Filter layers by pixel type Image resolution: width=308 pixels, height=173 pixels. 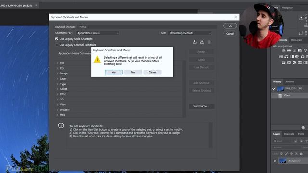(x=295, y=141)
